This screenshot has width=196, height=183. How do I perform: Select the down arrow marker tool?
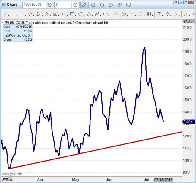point(176,14)
